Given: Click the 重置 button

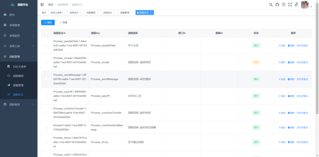Looking at the screenshot, I should (x=63, y=23).
